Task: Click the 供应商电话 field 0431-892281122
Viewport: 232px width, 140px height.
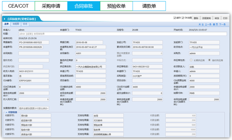Action: (x=147, y=67)
